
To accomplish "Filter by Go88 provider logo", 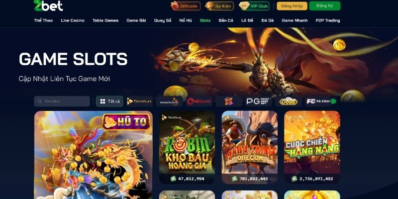I will coord(289,101).
